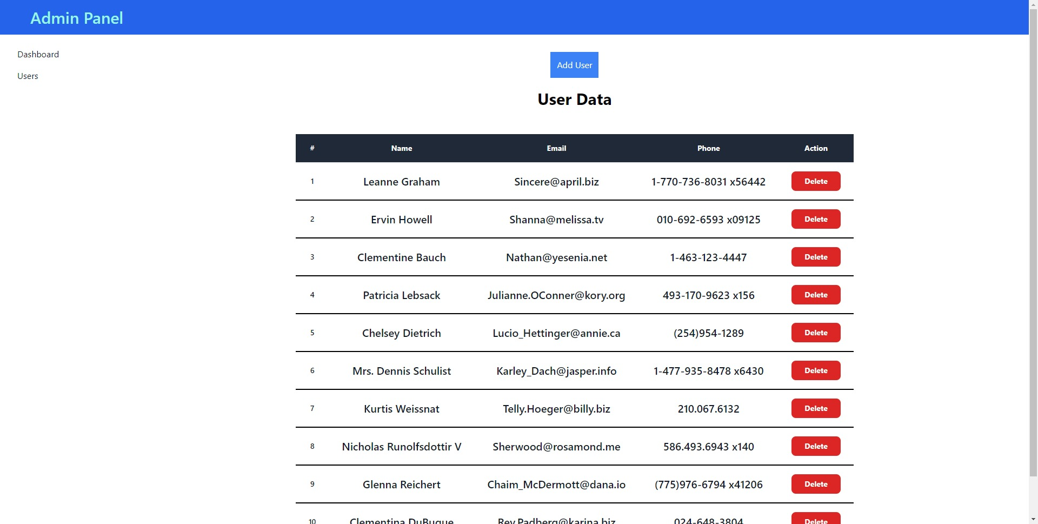Delete user Mrs. Dennis Schulist

(x=816, y=370)
